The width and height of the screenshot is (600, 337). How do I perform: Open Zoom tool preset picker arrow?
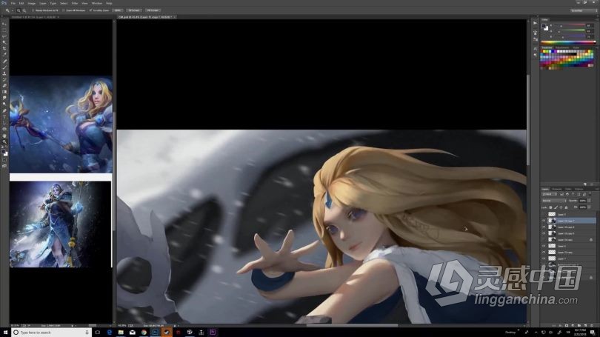tap(12, 10)
